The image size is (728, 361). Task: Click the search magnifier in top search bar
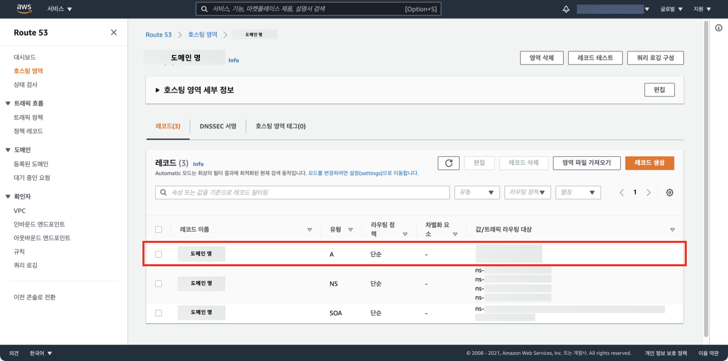coord(204,9)
